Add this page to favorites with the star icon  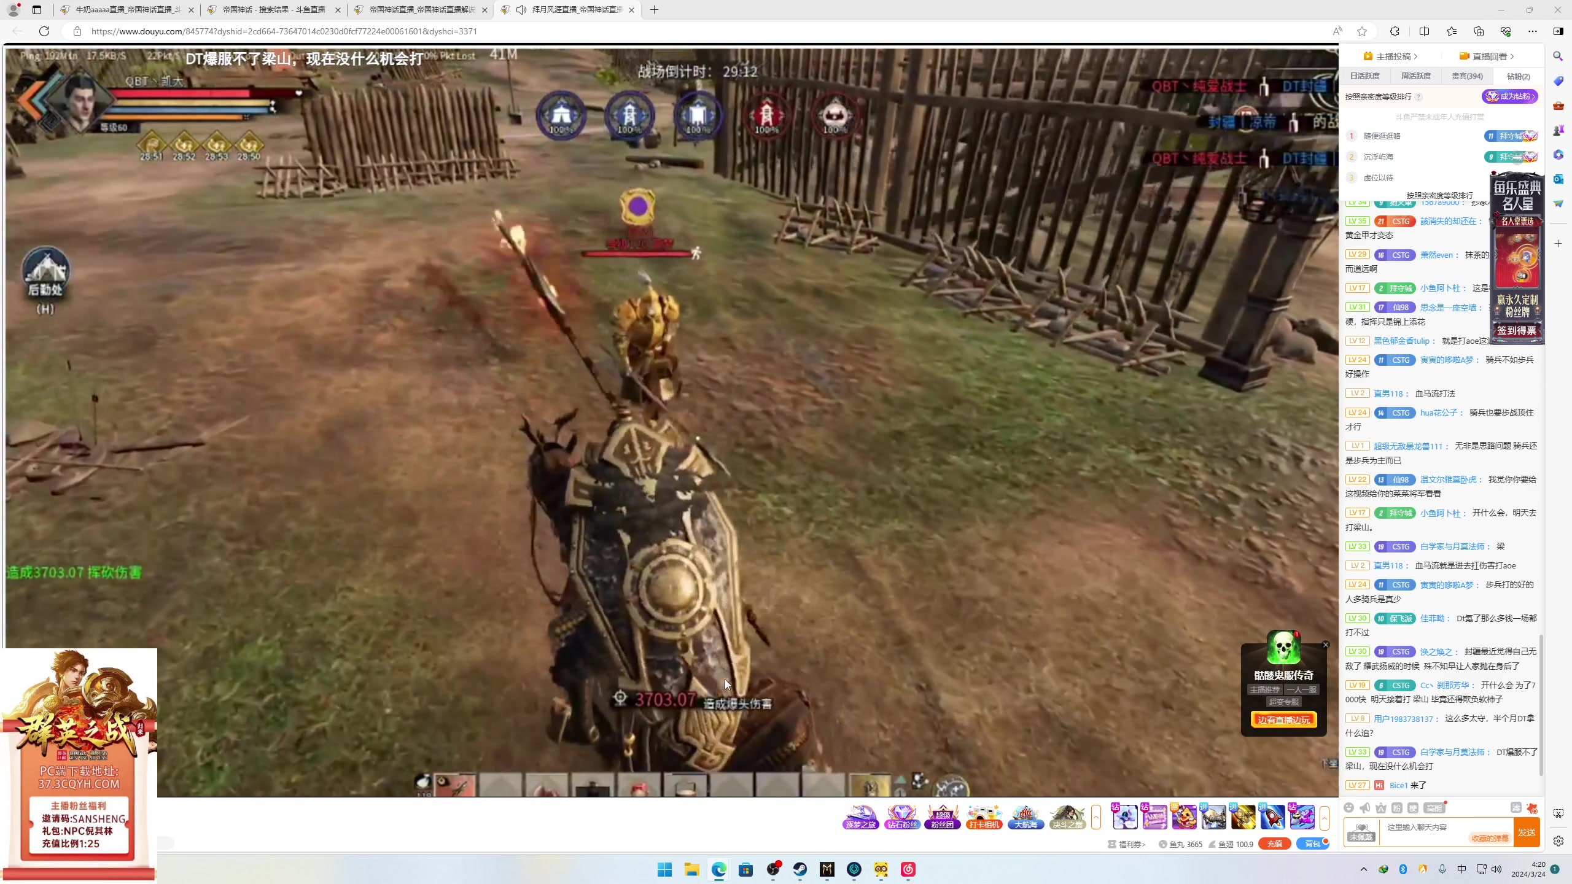tap(1362, 31)
